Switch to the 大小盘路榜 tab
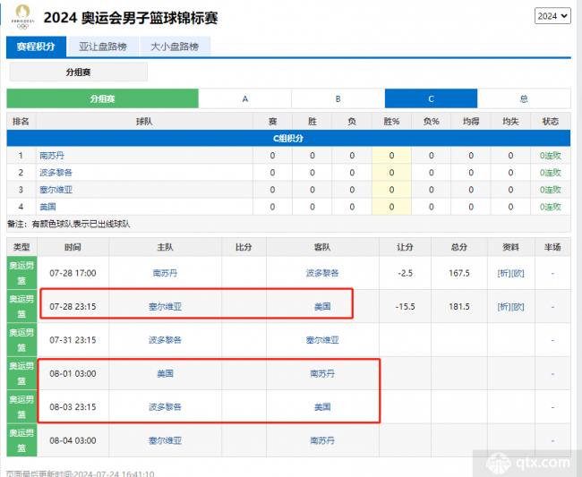The height and width of the screenshot is (477, 582). tap(175, 47)
